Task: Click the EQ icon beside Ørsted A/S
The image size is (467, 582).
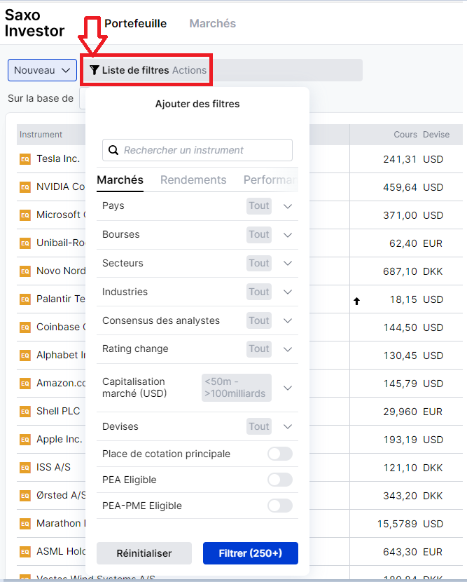Action: coord(25,496)
